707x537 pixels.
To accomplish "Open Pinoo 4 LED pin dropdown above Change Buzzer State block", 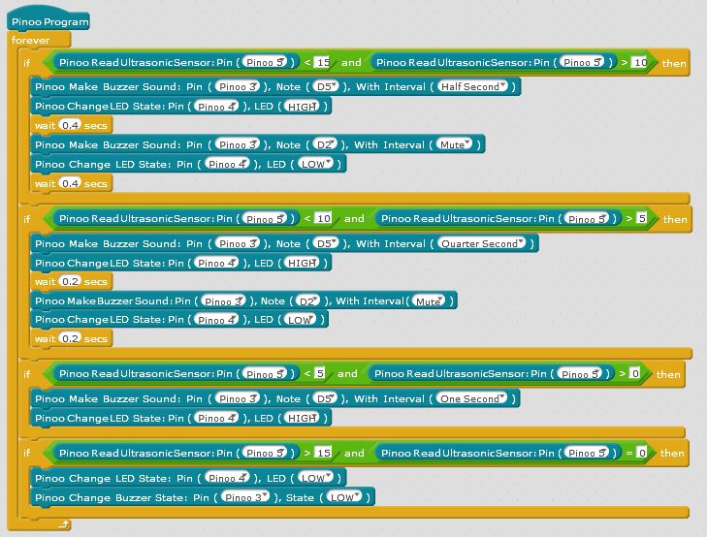I will [227, 478].
